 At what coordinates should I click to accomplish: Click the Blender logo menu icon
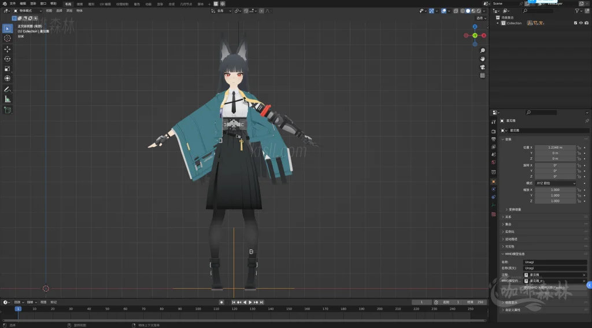(x=5, y=4)
